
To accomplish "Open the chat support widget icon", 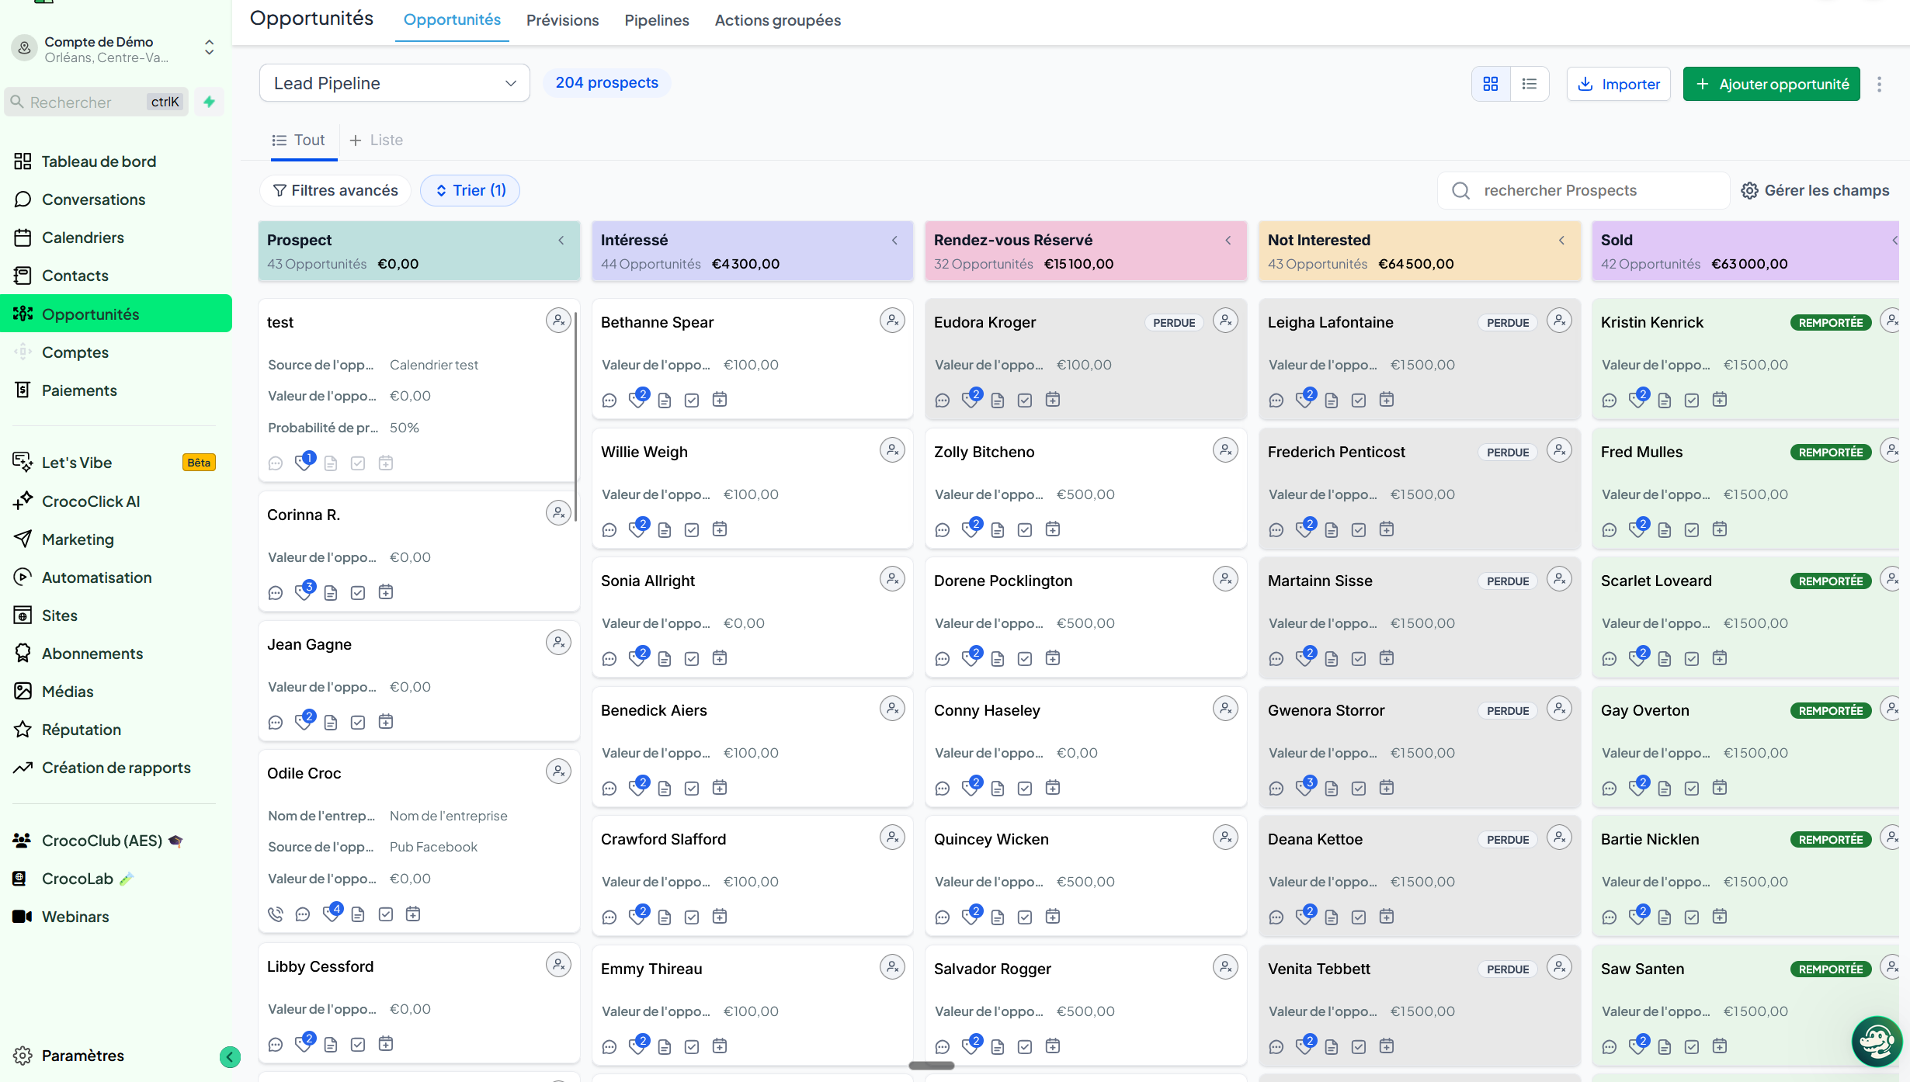I will (1876, 1041).
